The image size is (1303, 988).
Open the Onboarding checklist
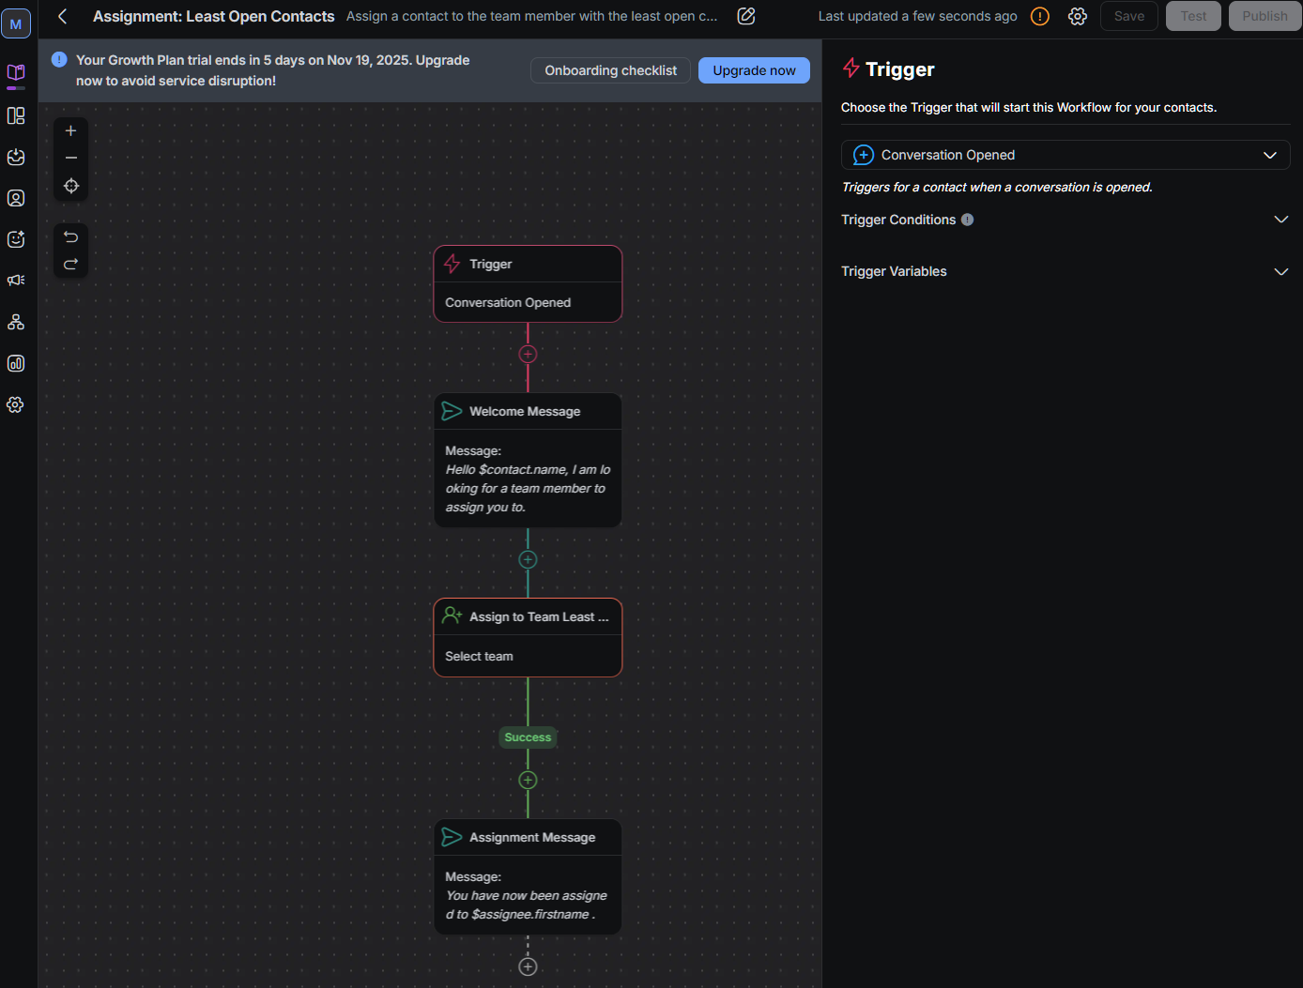tap(610, 70)
